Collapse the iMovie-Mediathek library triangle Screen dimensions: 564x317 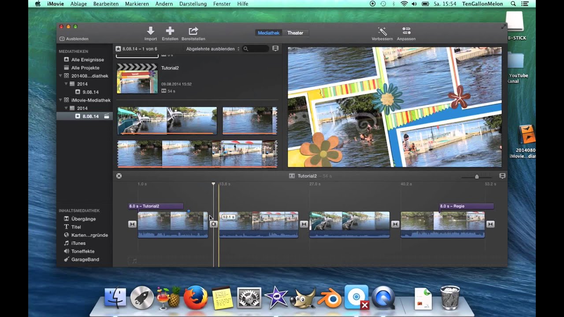coord(61,100)
